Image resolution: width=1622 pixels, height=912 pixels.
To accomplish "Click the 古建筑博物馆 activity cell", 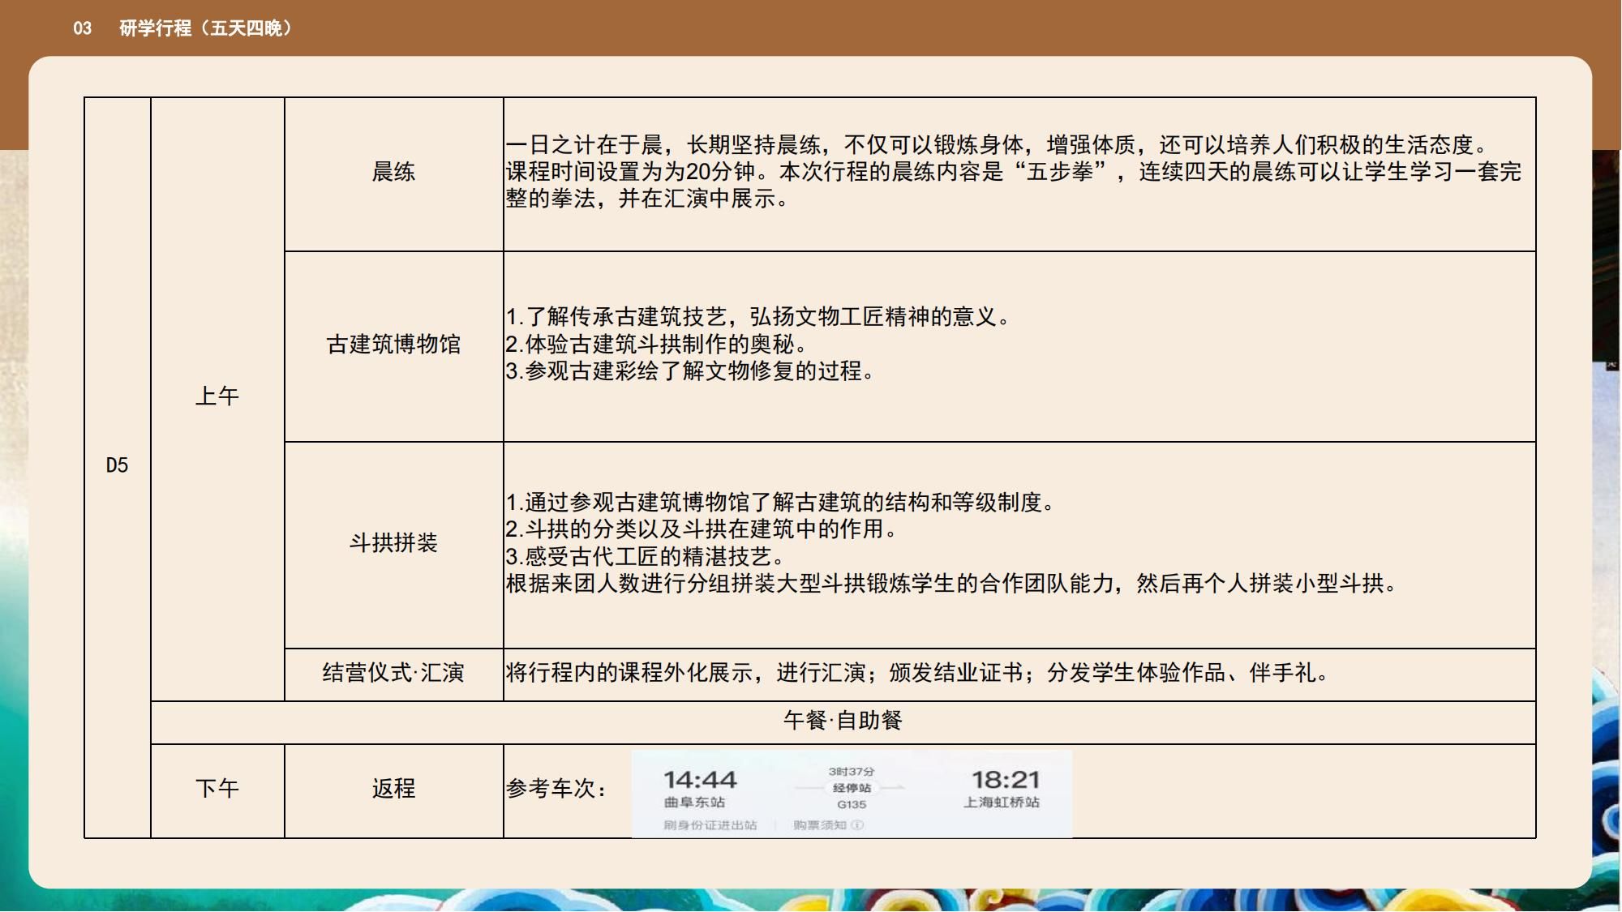I will (x=393, y=345).
